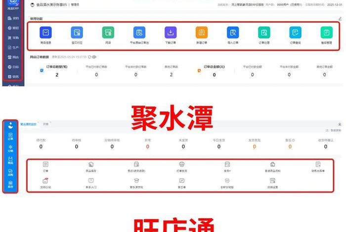
Task: Click 发货失败 count
Action: click(255, 147)
